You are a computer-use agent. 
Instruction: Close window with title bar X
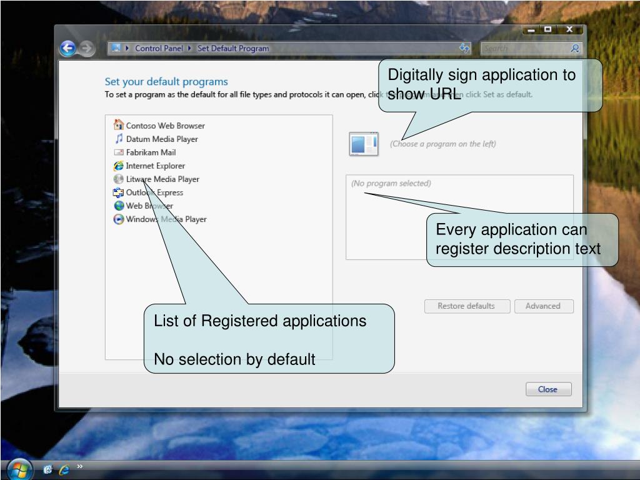tap(570, 29)
